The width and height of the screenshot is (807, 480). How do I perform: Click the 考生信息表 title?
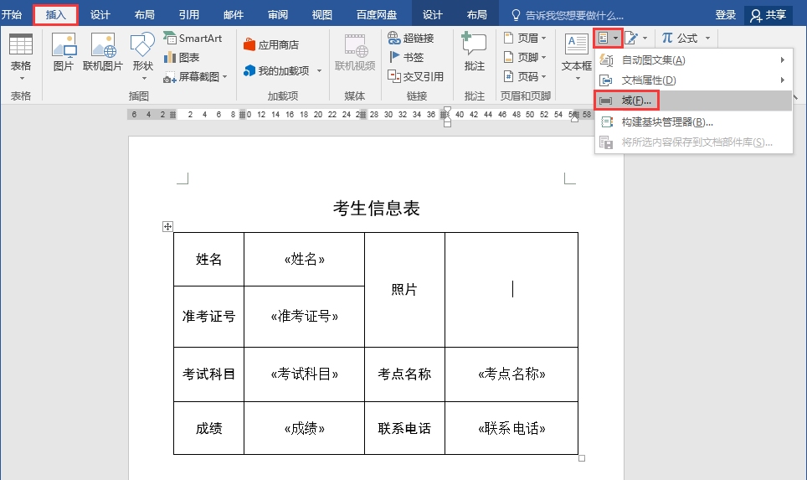[x=376, y=208]
